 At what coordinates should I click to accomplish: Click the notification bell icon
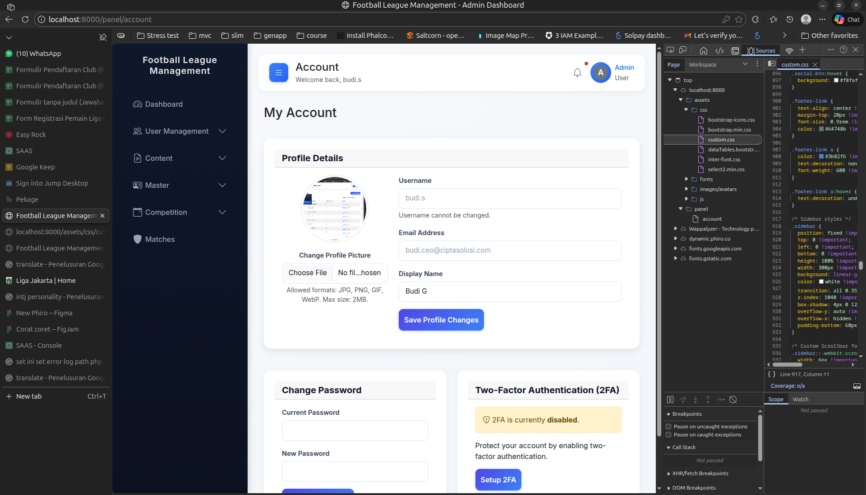point(577,73)
